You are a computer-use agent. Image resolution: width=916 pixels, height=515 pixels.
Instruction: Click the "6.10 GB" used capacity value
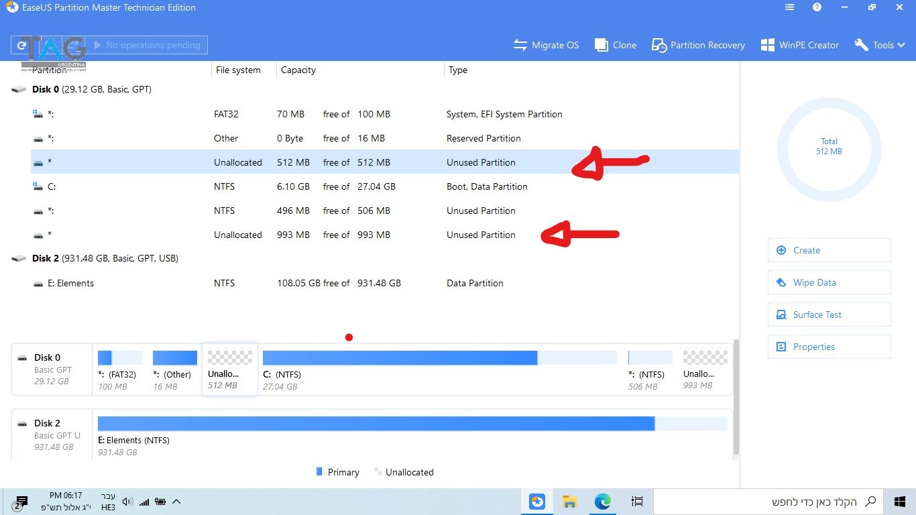coord(293,186)
